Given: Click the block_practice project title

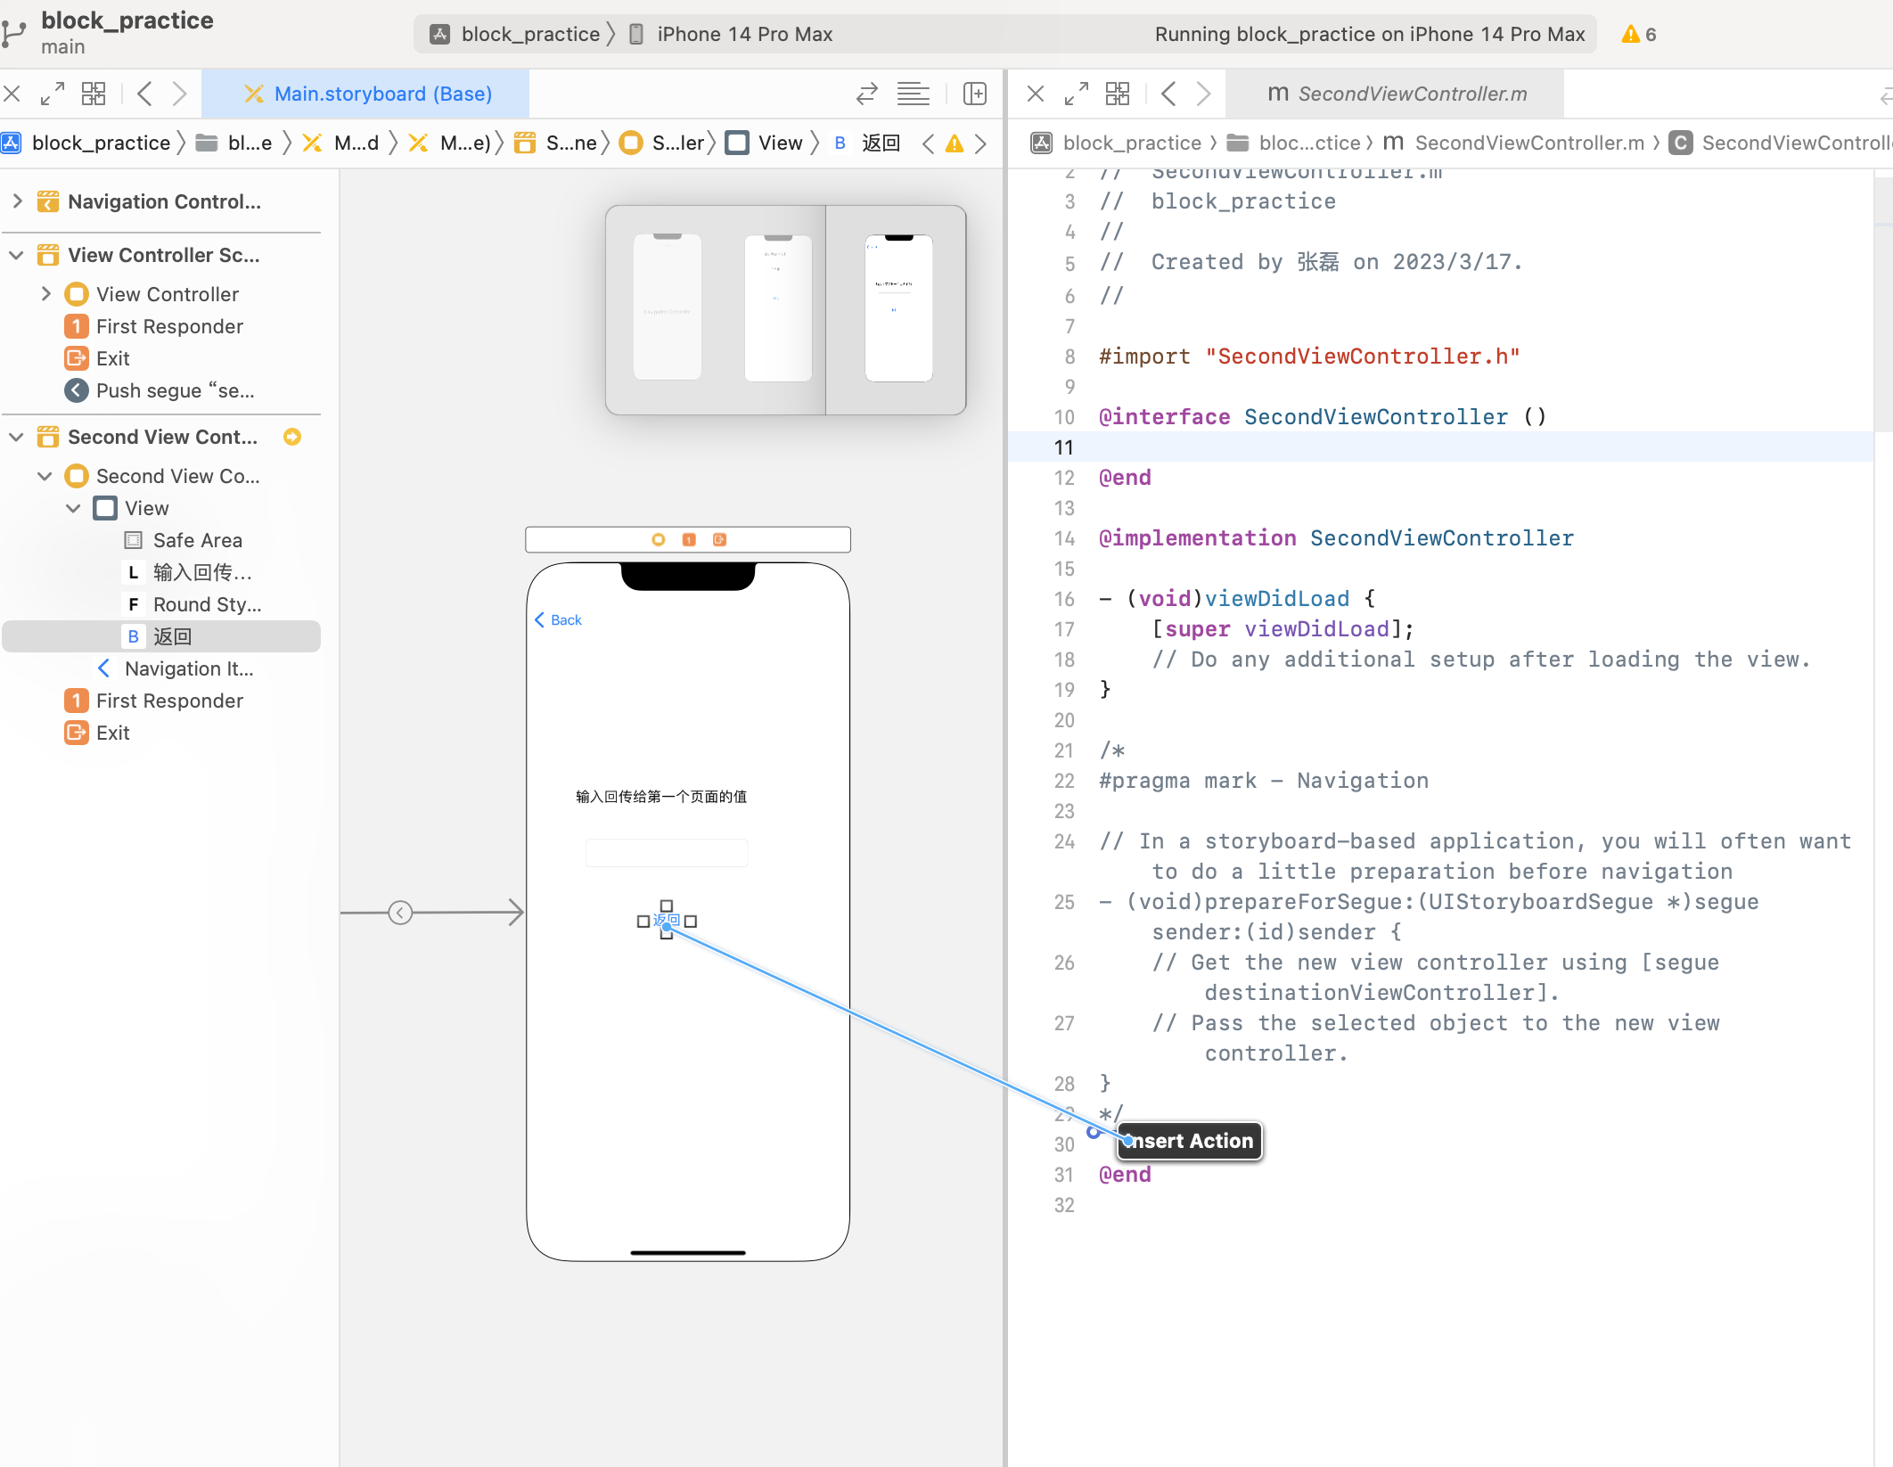Looking at the screenshot, I should coord(127,20).
